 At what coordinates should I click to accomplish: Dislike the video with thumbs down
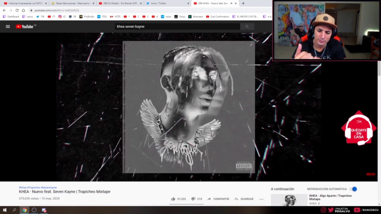pos(193,199)
